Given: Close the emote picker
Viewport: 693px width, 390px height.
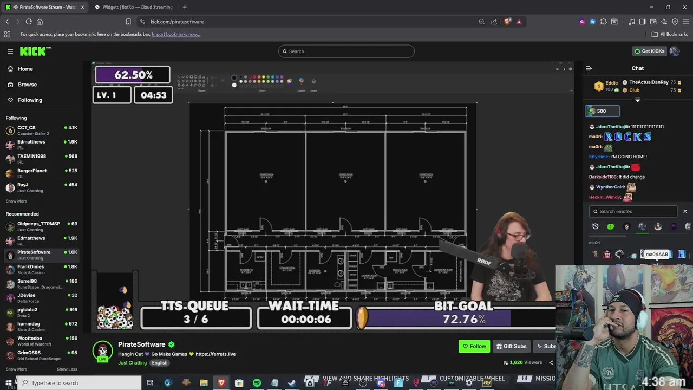Looking at the screenshot, I should click(685, 211).
